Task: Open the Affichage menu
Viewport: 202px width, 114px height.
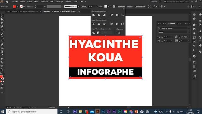Action: [59, 2]
